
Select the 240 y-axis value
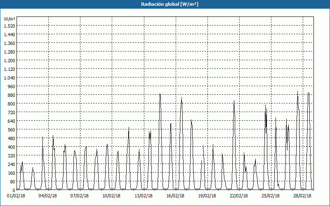12,164
